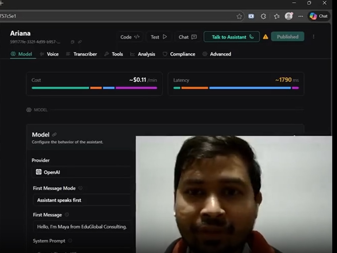
Task: Start Talk to Assistant call
Action: coord(232,37)
